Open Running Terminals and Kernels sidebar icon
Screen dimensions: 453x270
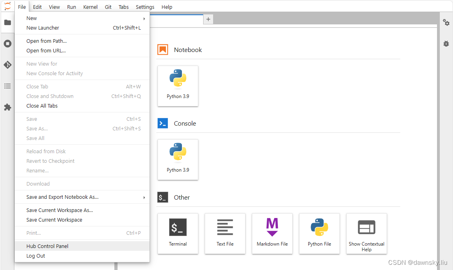pyautogui.click(x=8, y=44)
